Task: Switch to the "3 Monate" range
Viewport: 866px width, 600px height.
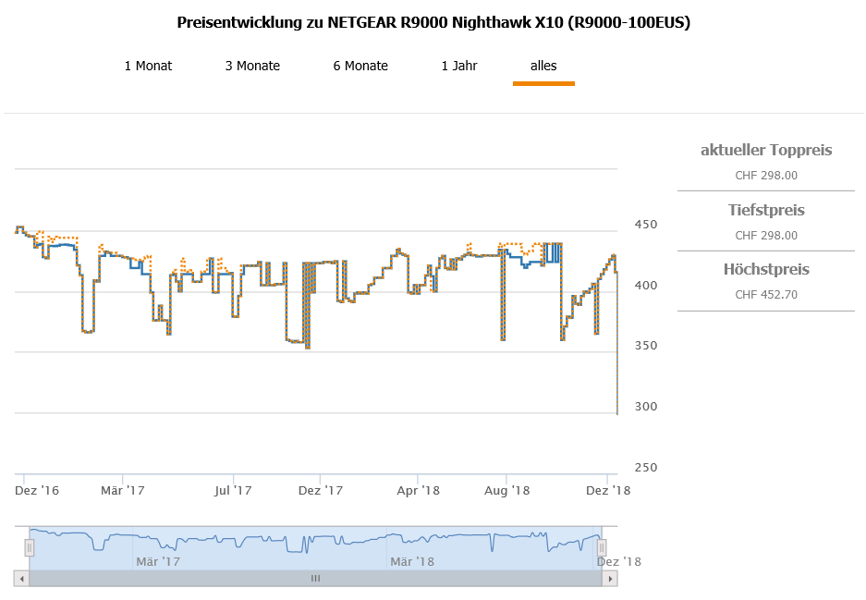Action: point(252,66)
